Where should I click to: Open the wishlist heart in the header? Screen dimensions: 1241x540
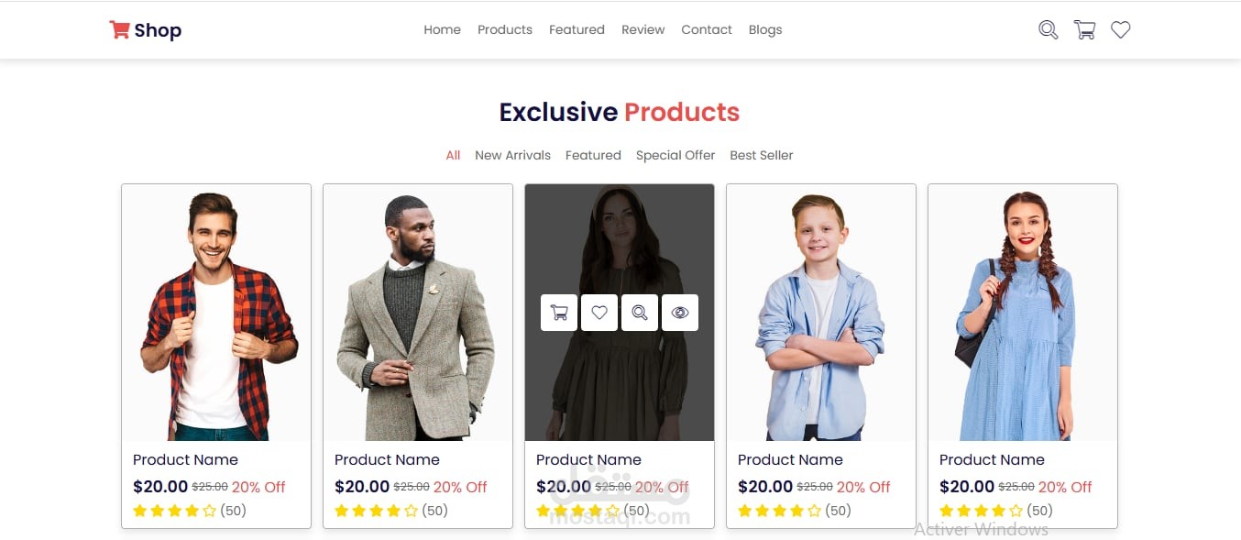click(1120, 30)
